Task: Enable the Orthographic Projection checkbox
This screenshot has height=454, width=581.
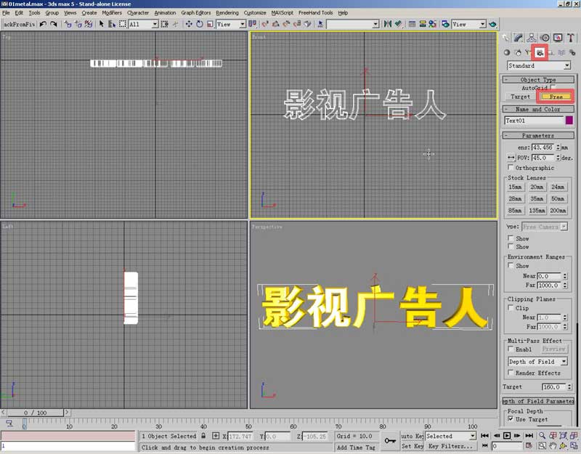Action: [511, 168]
